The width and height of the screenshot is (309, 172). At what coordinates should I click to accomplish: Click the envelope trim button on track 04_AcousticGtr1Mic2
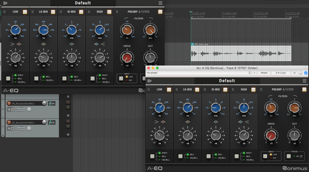pyautogui.click(x=21, y=109)
